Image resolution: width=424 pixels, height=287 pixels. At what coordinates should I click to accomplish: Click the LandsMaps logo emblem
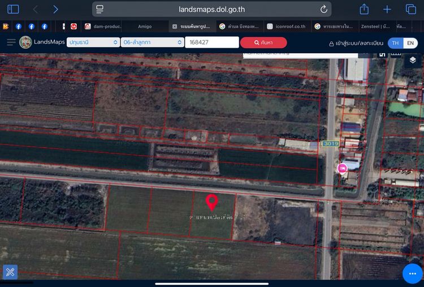pos(25,42)
